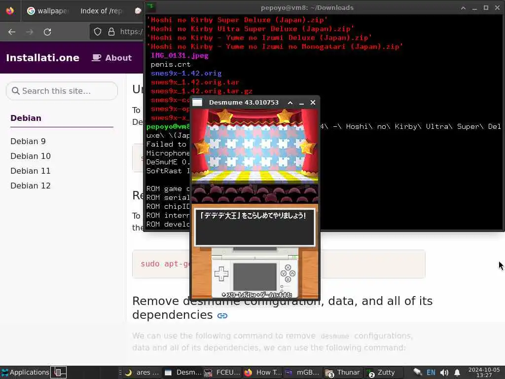
Task: Open the Thunar taskbar window group
Action: click(x=343, y=373)
